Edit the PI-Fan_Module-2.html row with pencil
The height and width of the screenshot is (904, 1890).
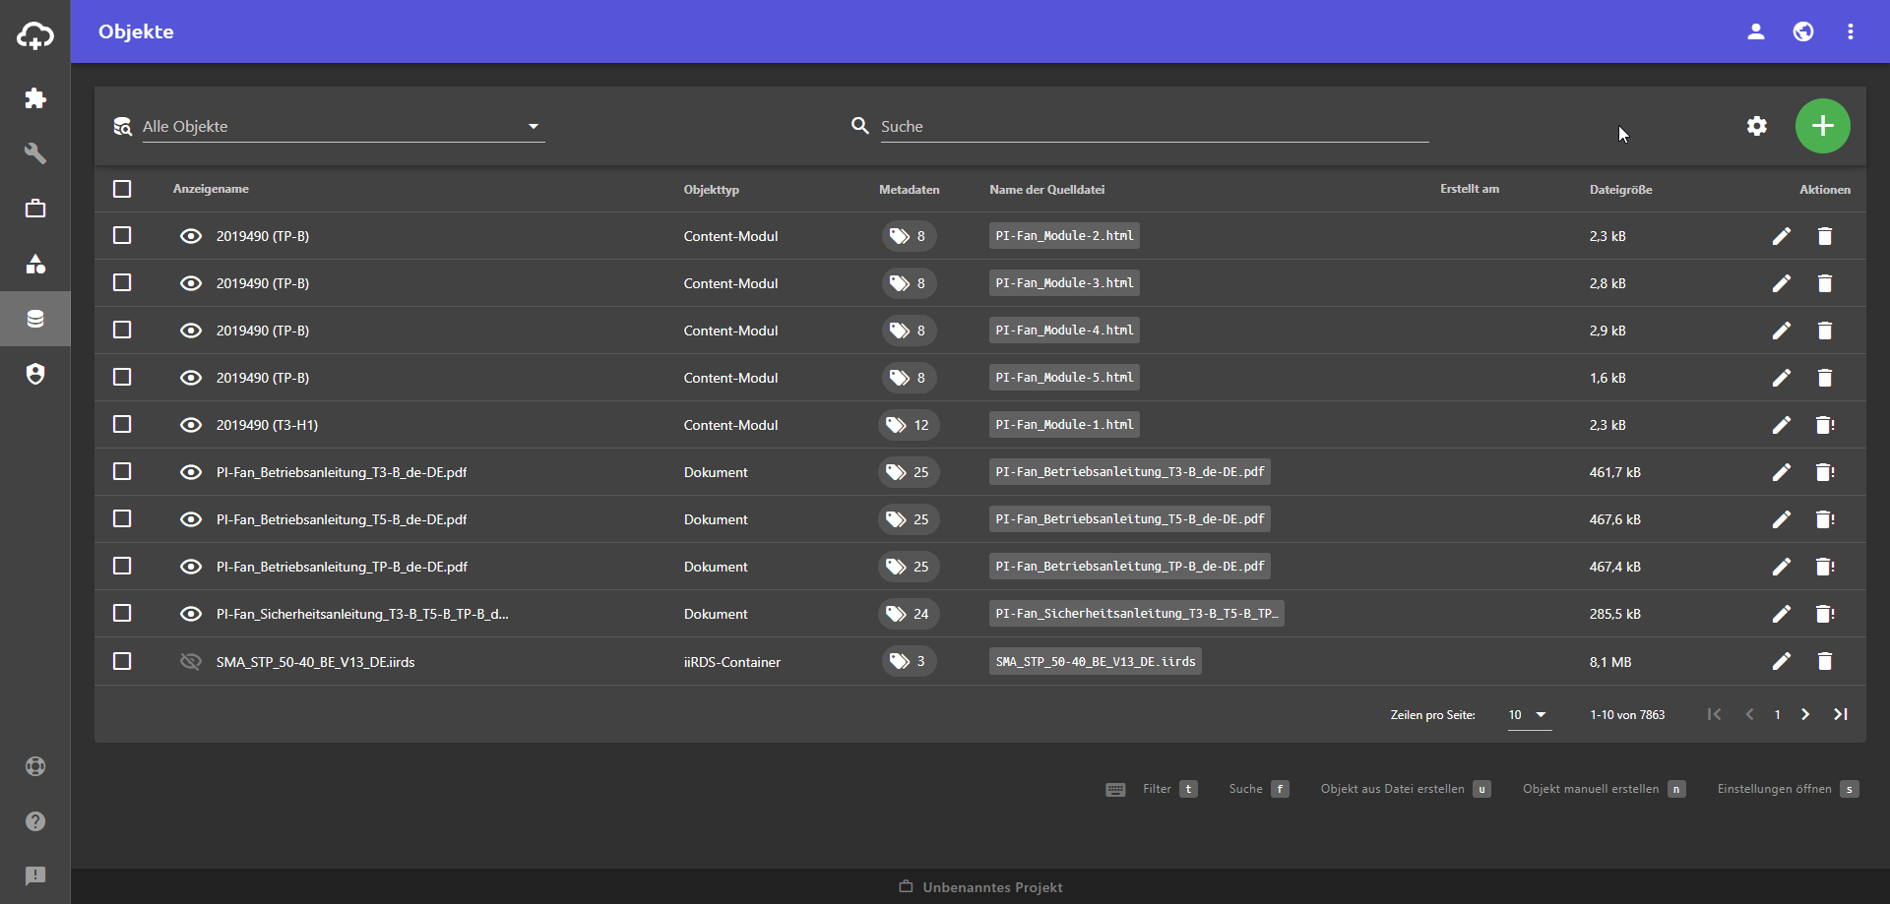pyautogui.click(x=1782, y=236)
